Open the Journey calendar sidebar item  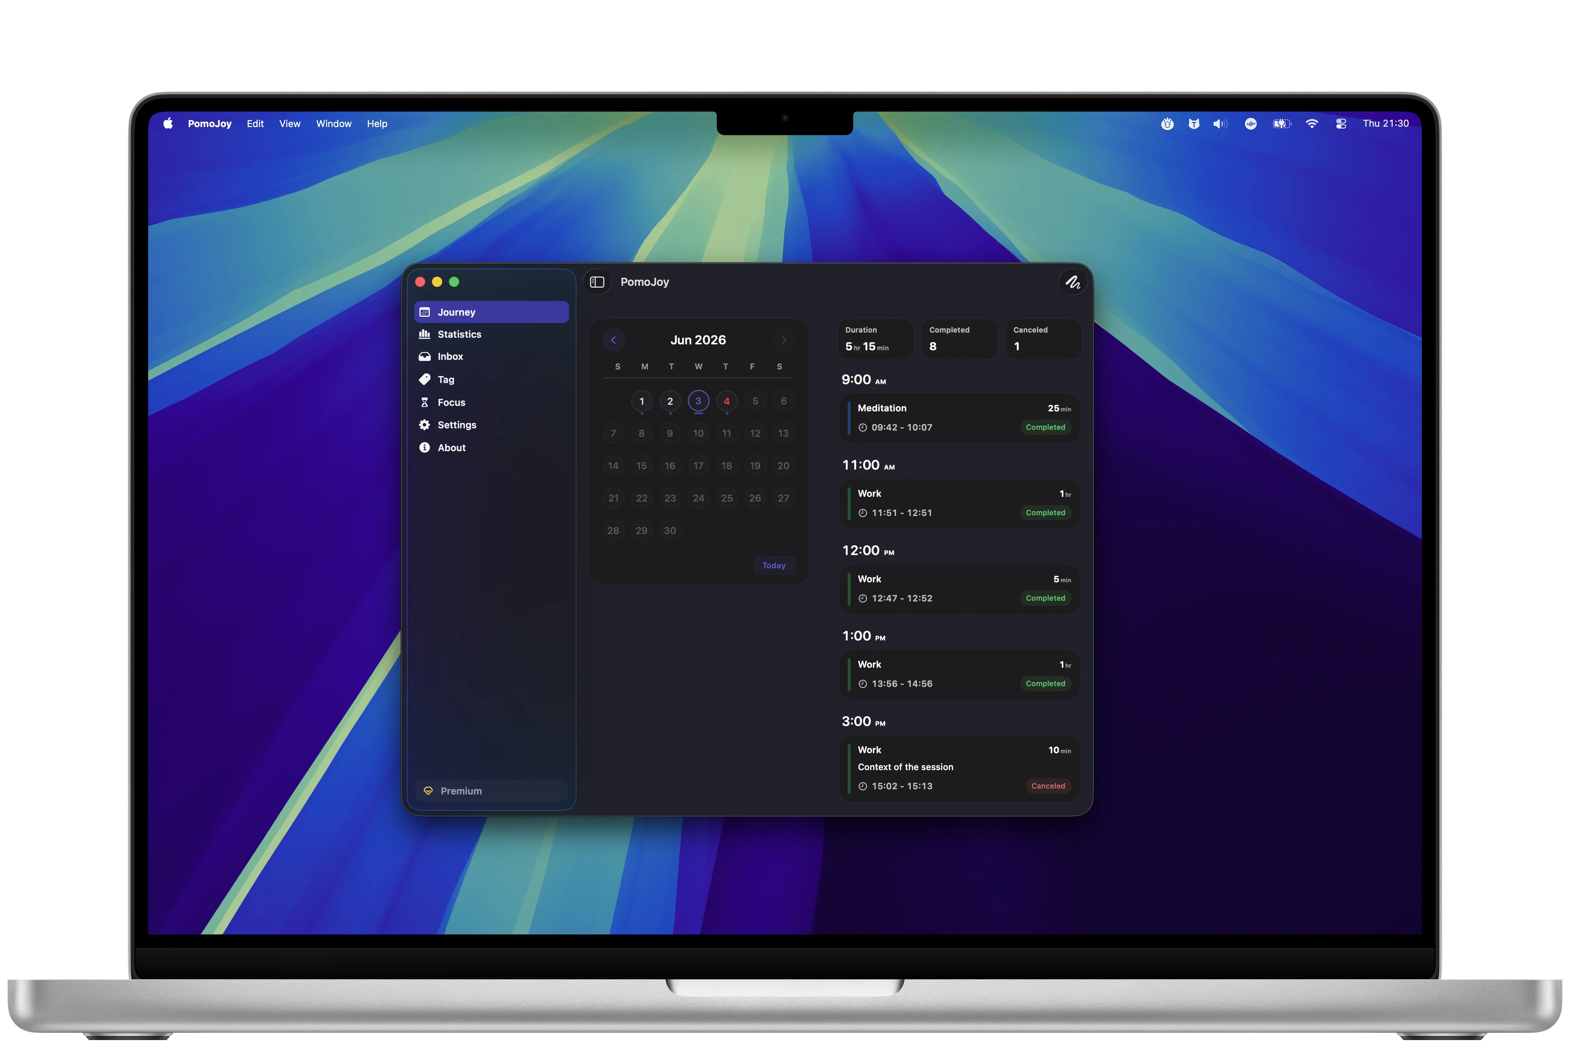(x=491, y=312)
